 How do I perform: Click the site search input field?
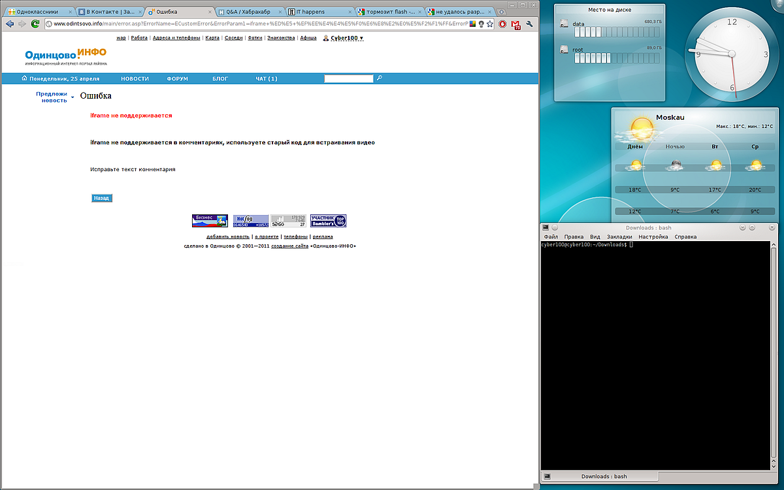pos(349,78)
